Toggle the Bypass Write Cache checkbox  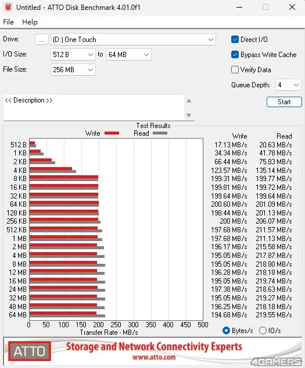click(235, 55)
